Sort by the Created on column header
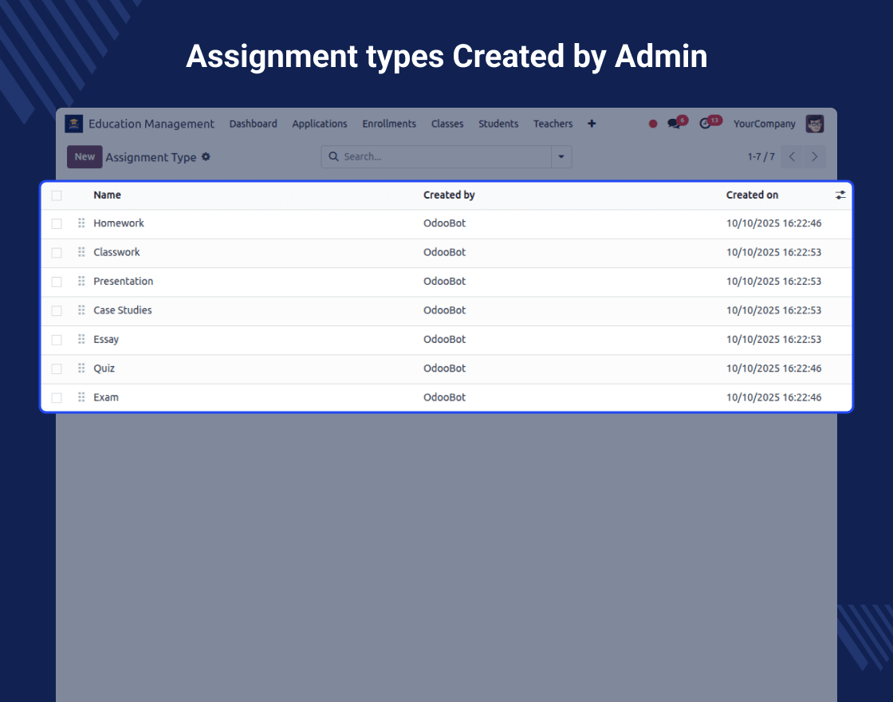Image resolution: width=893 pixels, height=702 pixels. [x=752, y=195]
